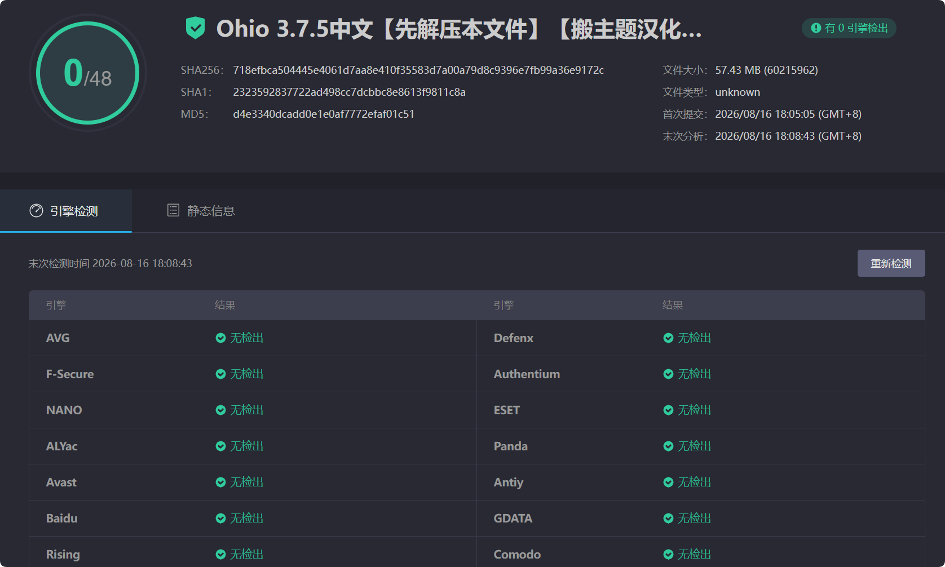Click the green shield icon beside the title
This screenshot has height=567, width=945.
195,28
